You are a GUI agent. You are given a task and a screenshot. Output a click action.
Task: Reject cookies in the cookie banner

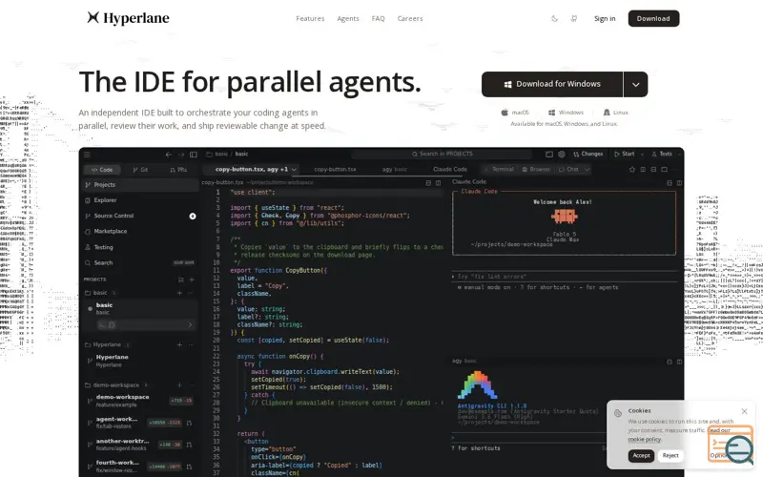(670, 456)
